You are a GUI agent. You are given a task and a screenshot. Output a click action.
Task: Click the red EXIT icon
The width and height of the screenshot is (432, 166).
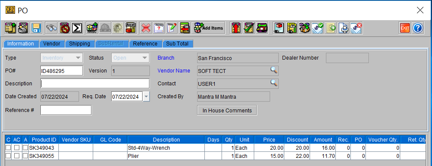click(405, 28)
